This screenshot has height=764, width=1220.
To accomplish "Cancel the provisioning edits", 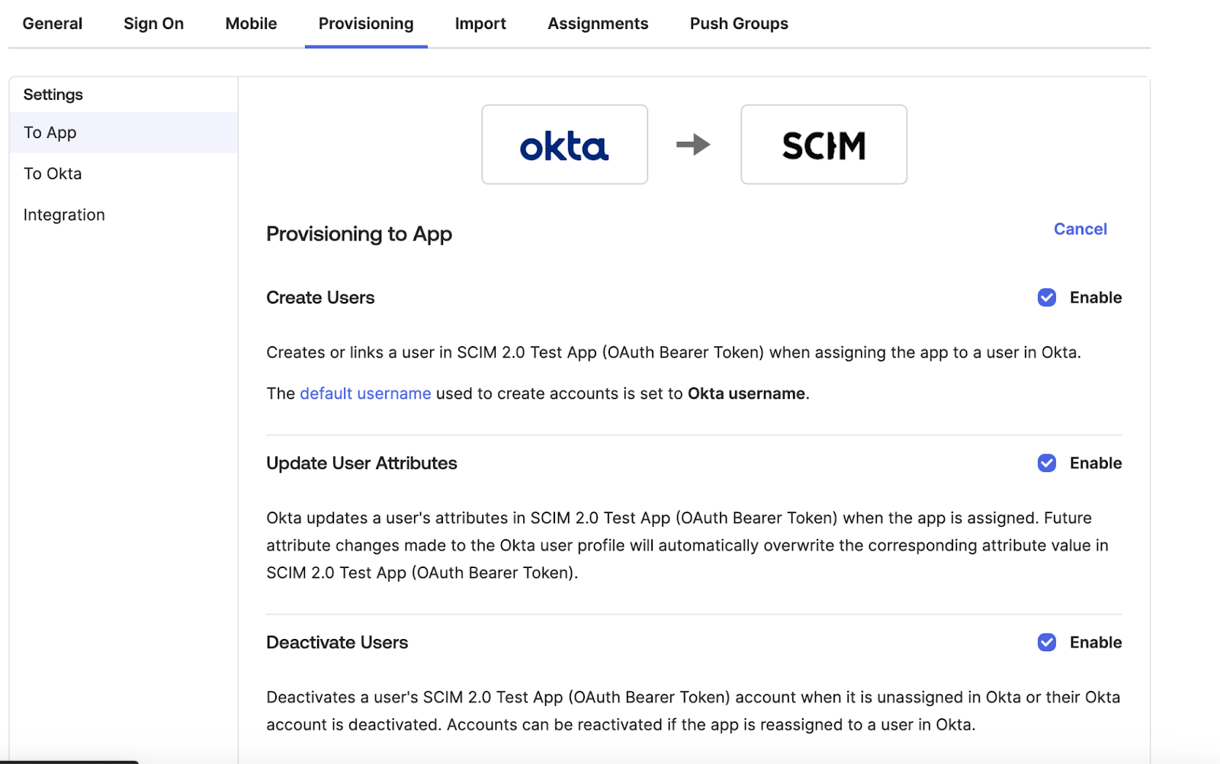I will pos(1080,229).
